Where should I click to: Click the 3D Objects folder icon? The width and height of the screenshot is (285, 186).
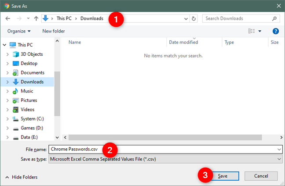click(16, 54)
